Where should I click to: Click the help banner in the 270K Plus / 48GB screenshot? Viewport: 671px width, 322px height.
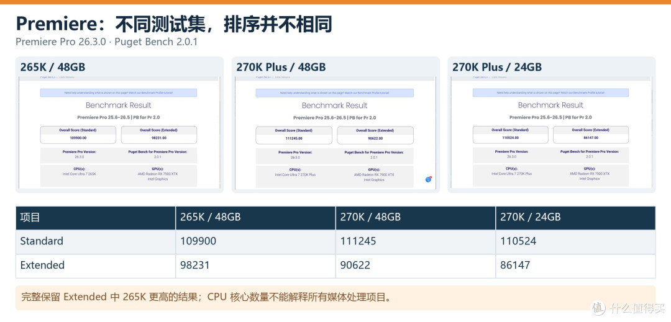(x=335, y=92)
